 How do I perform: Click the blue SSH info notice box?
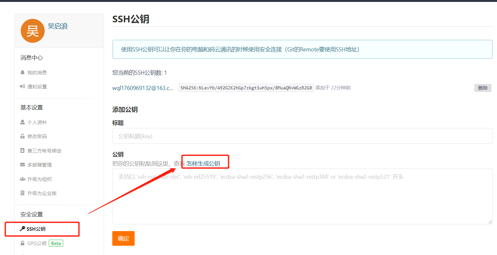tap(302, 49)
